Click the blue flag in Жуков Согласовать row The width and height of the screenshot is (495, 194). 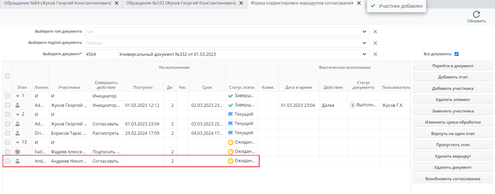231,124
